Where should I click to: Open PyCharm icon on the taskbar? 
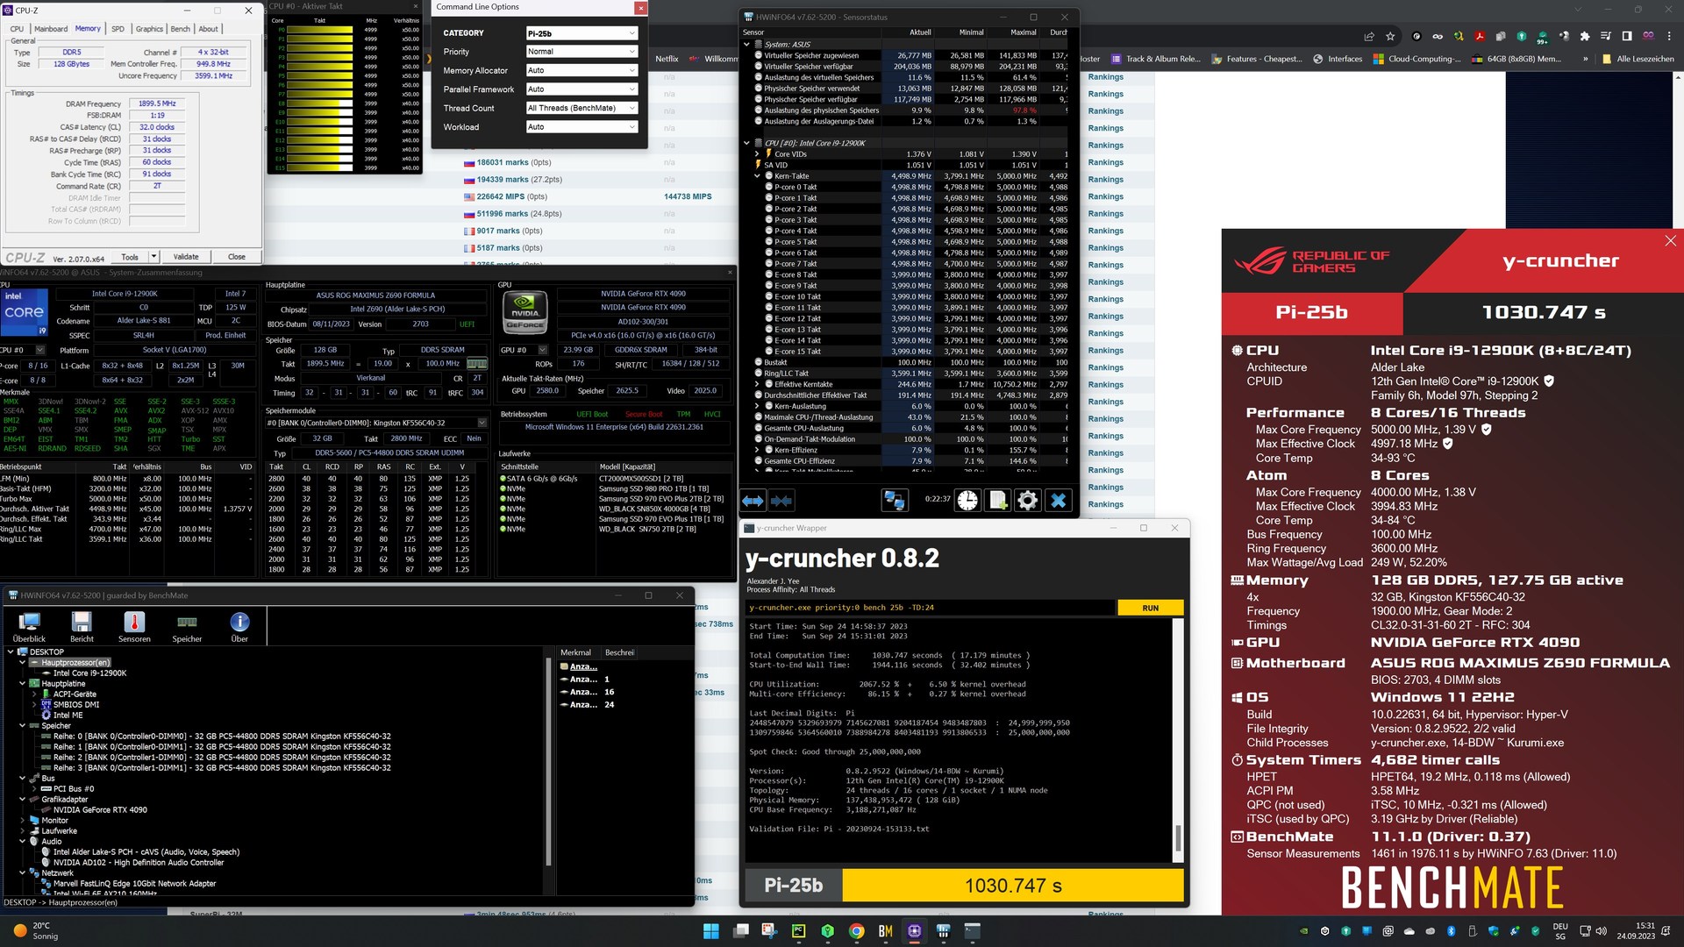[x=799, y=931]
